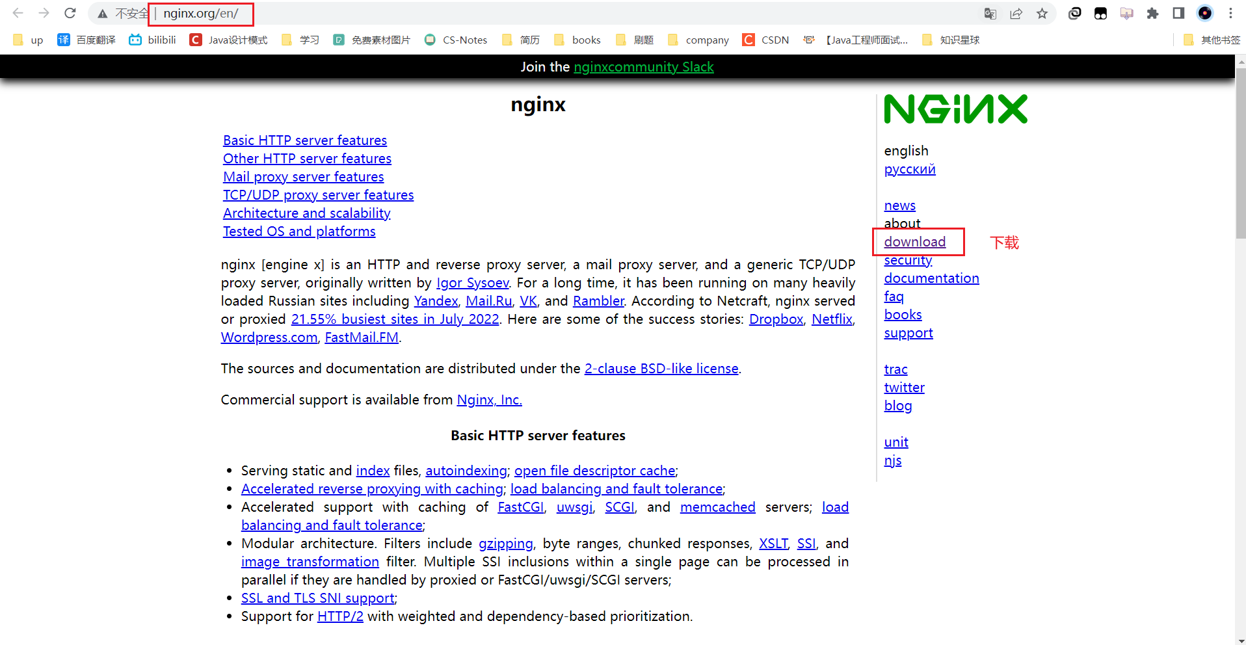Viewport: 1246px width, 645px height.
Task: Reload the nginx.org page
Action: coord(70,13)
